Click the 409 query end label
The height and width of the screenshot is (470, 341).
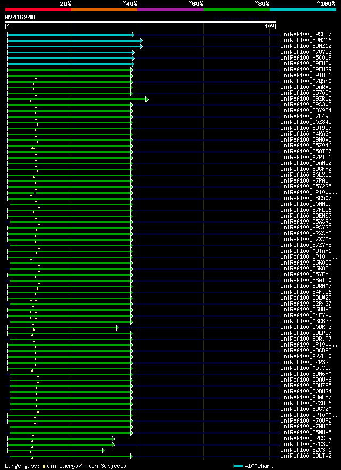point(269,26)
